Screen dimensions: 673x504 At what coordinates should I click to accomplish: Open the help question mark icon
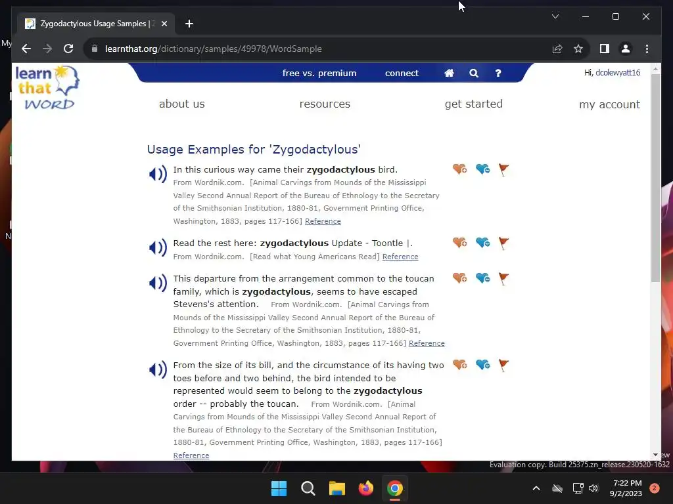click(498, 73)
